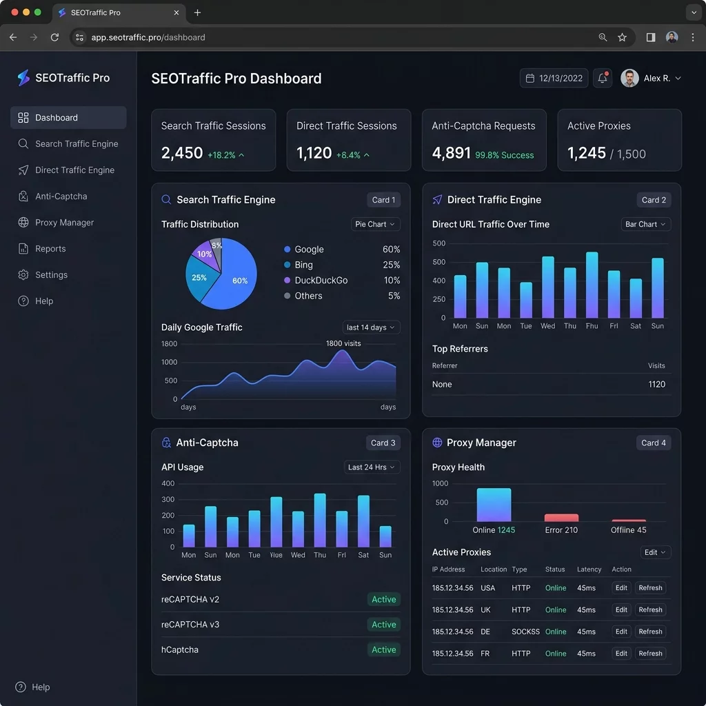Image resolution: width=706 pixels, height=706 pixels.
Task: Open the notifications bell
Action: tap(603, 79)
